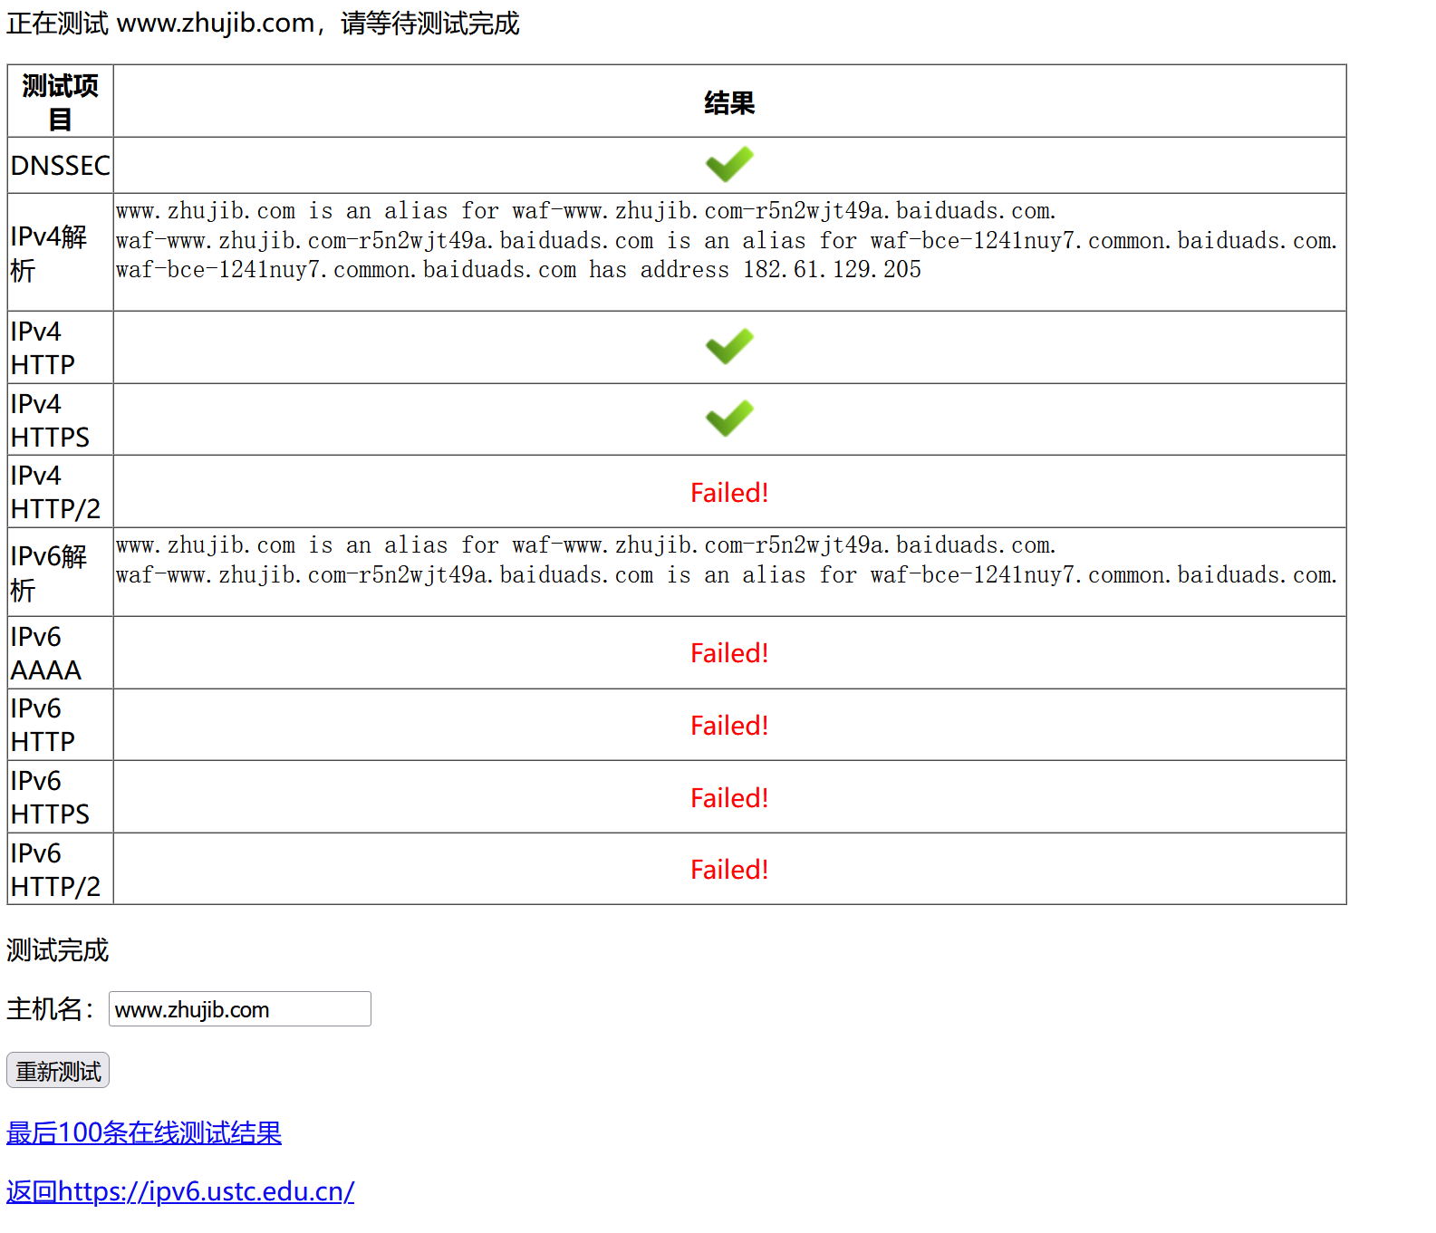
Task: Select the IPv6解析 row label
Action: click(49, 573)
